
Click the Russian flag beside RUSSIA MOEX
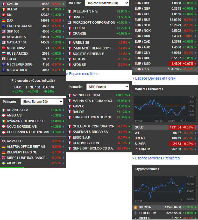[3, 54]
